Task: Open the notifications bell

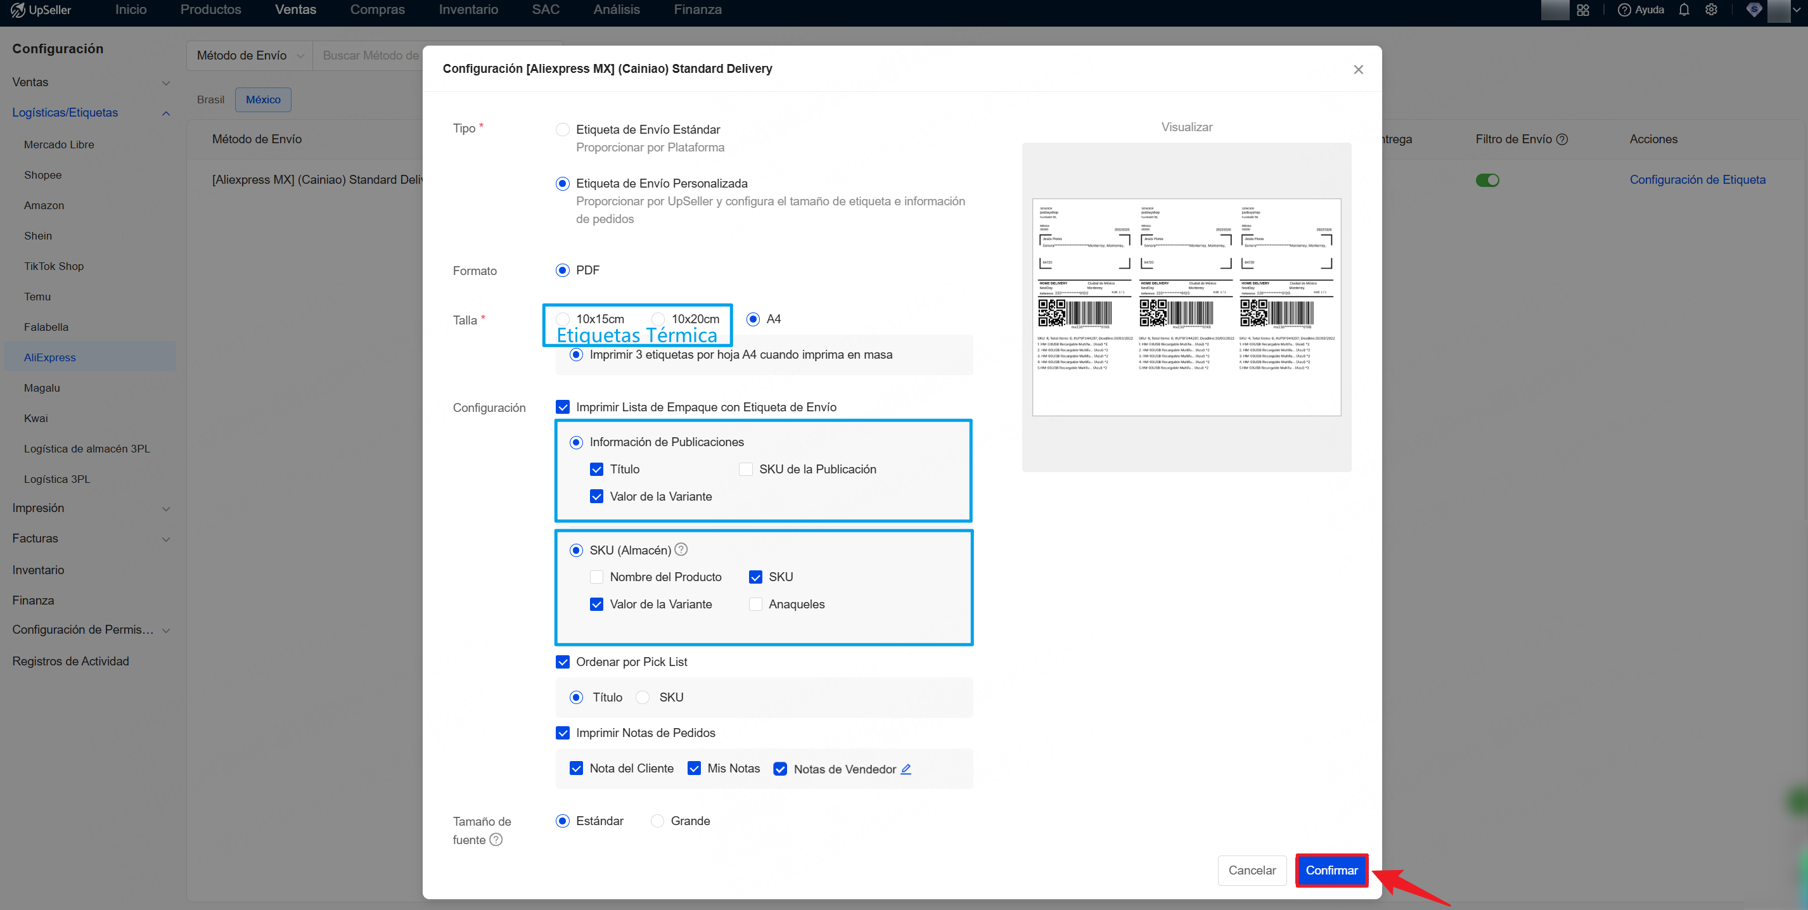Action: click(x=1684, y=10)
